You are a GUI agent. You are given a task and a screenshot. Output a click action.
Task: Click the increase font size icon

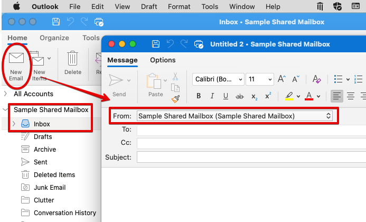282,79
